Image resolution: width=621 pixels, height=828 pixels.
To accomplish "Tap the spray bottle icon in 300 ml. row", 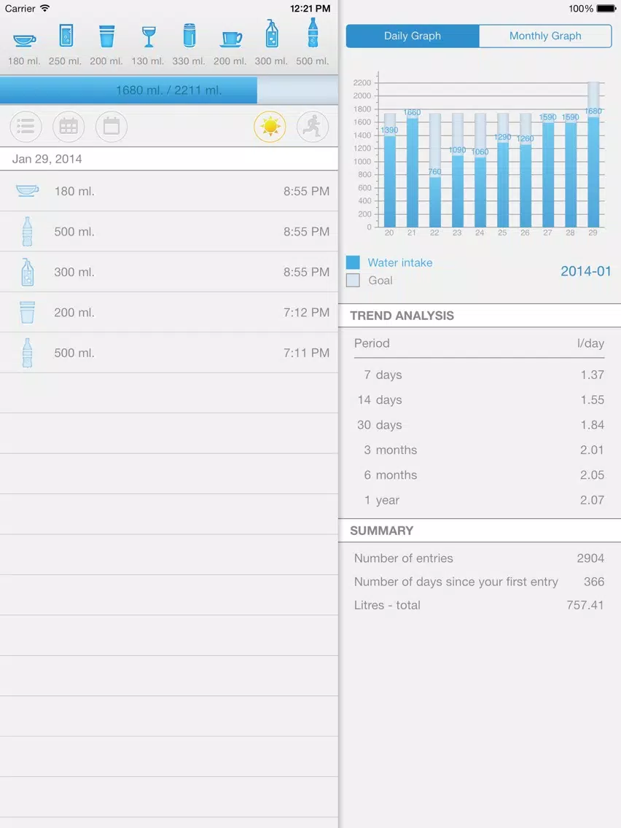I will pos(28,272).
